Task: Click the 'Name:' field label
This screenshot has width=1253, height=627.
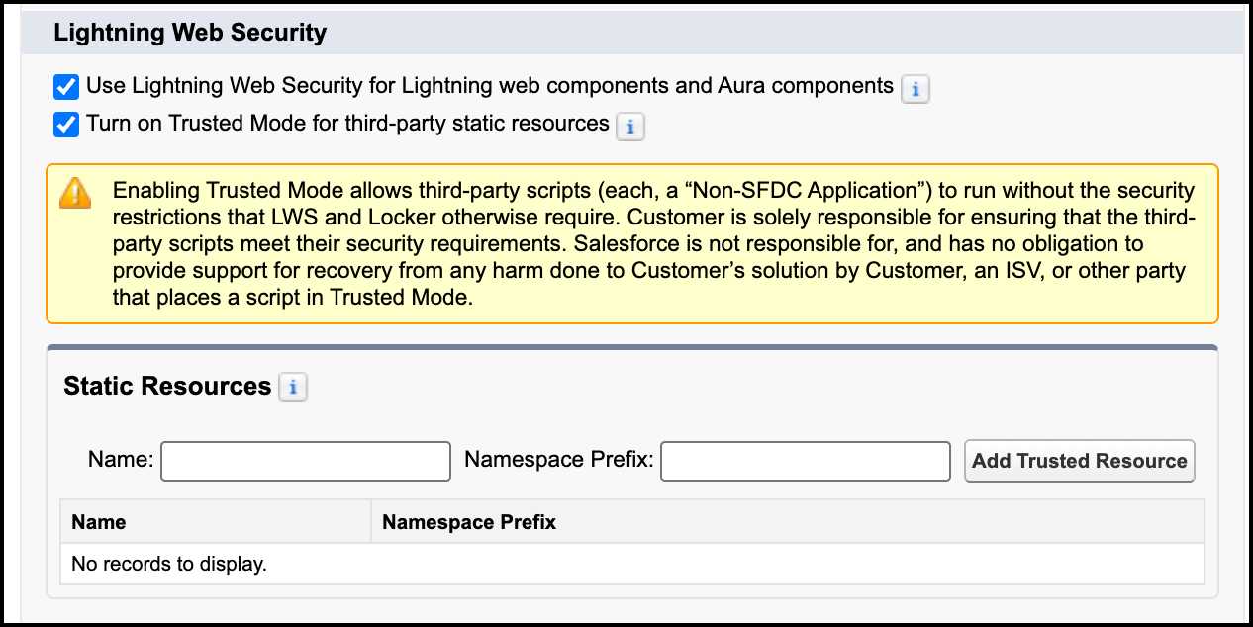Action: (121, 460)
